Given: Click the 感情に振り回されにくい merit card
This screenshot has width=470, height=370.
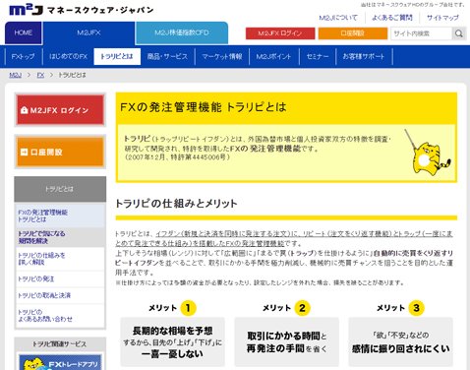Looking at the screenshot, I should (x=400, y=341).
